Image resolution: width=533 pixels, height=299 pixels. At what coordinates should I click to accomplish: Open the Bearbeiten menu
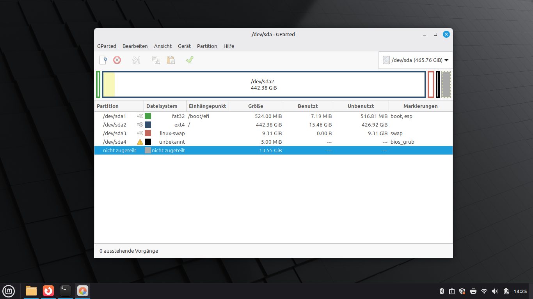coord(135,46)
